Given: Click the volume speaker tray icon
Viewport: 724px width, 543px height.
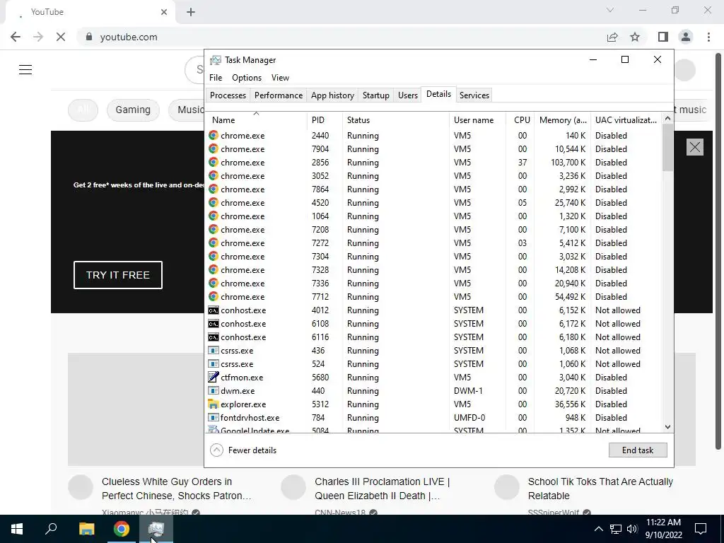Looking at the screenshot, I should [632, 529].
